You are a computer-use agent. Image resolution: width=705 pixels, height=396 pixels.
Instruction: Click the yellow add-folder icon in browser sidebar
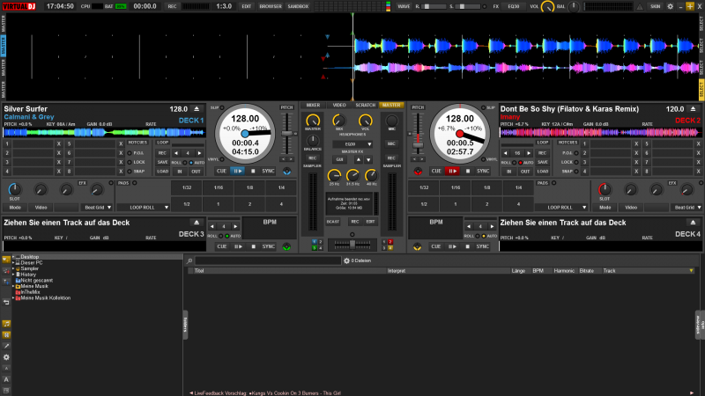click(6, 260)
